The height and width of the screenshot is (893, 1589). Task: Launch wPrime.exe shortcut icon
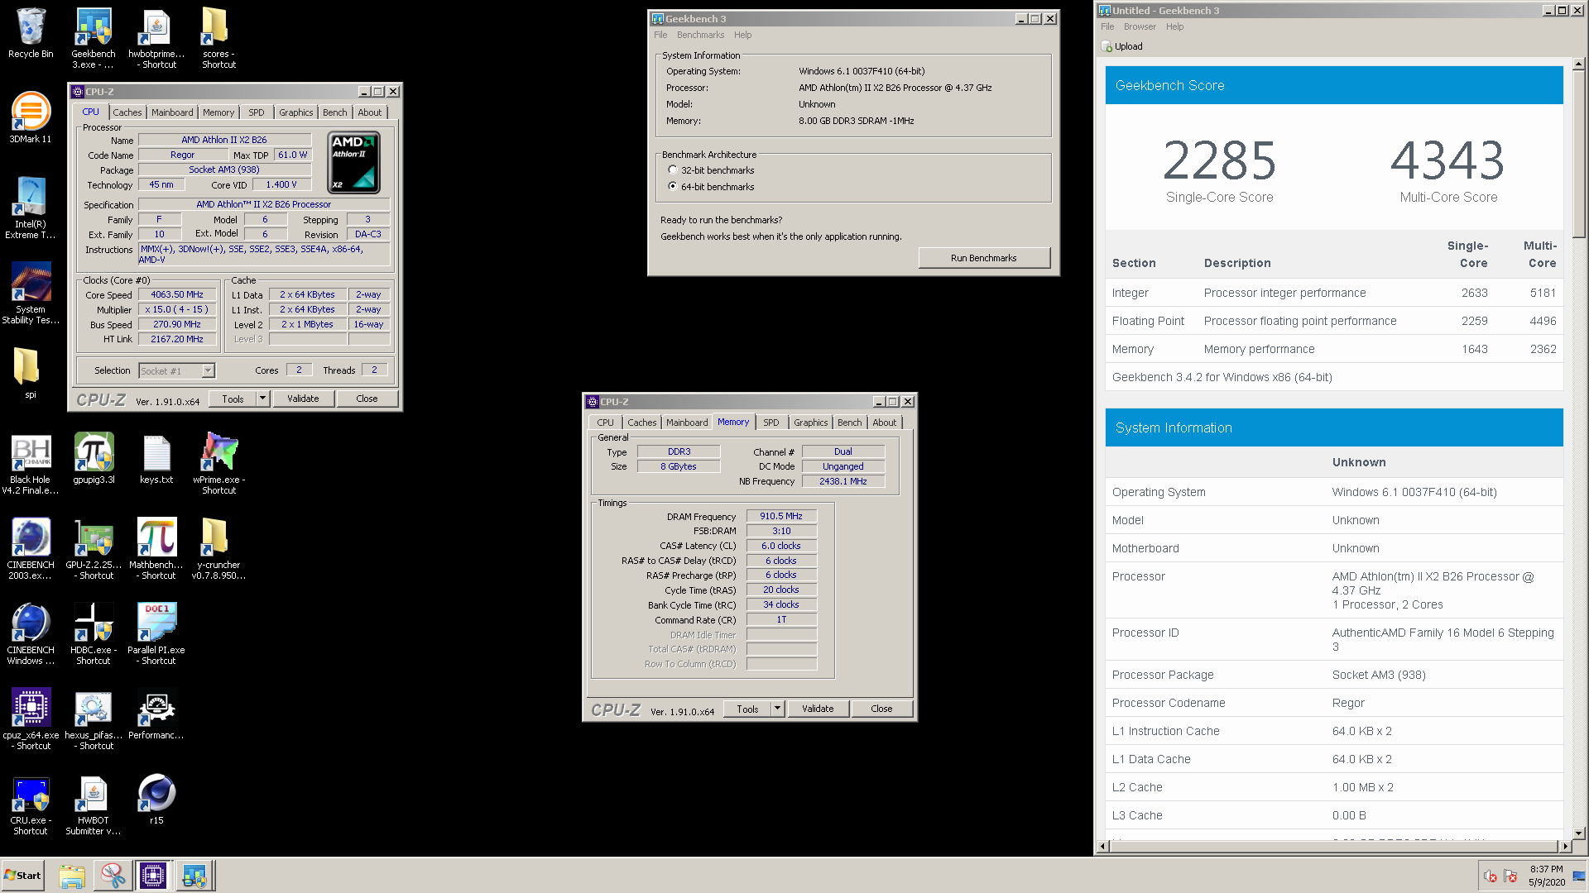click(x=218, y=464)
